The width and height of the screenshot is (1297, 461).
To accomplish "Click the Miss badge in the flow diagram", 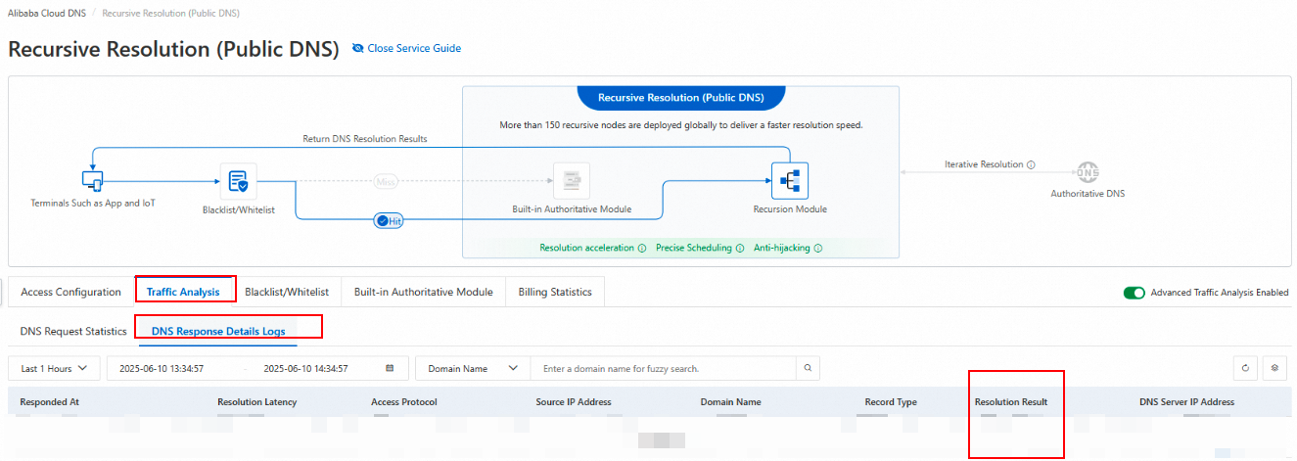I will click(386, 182).
